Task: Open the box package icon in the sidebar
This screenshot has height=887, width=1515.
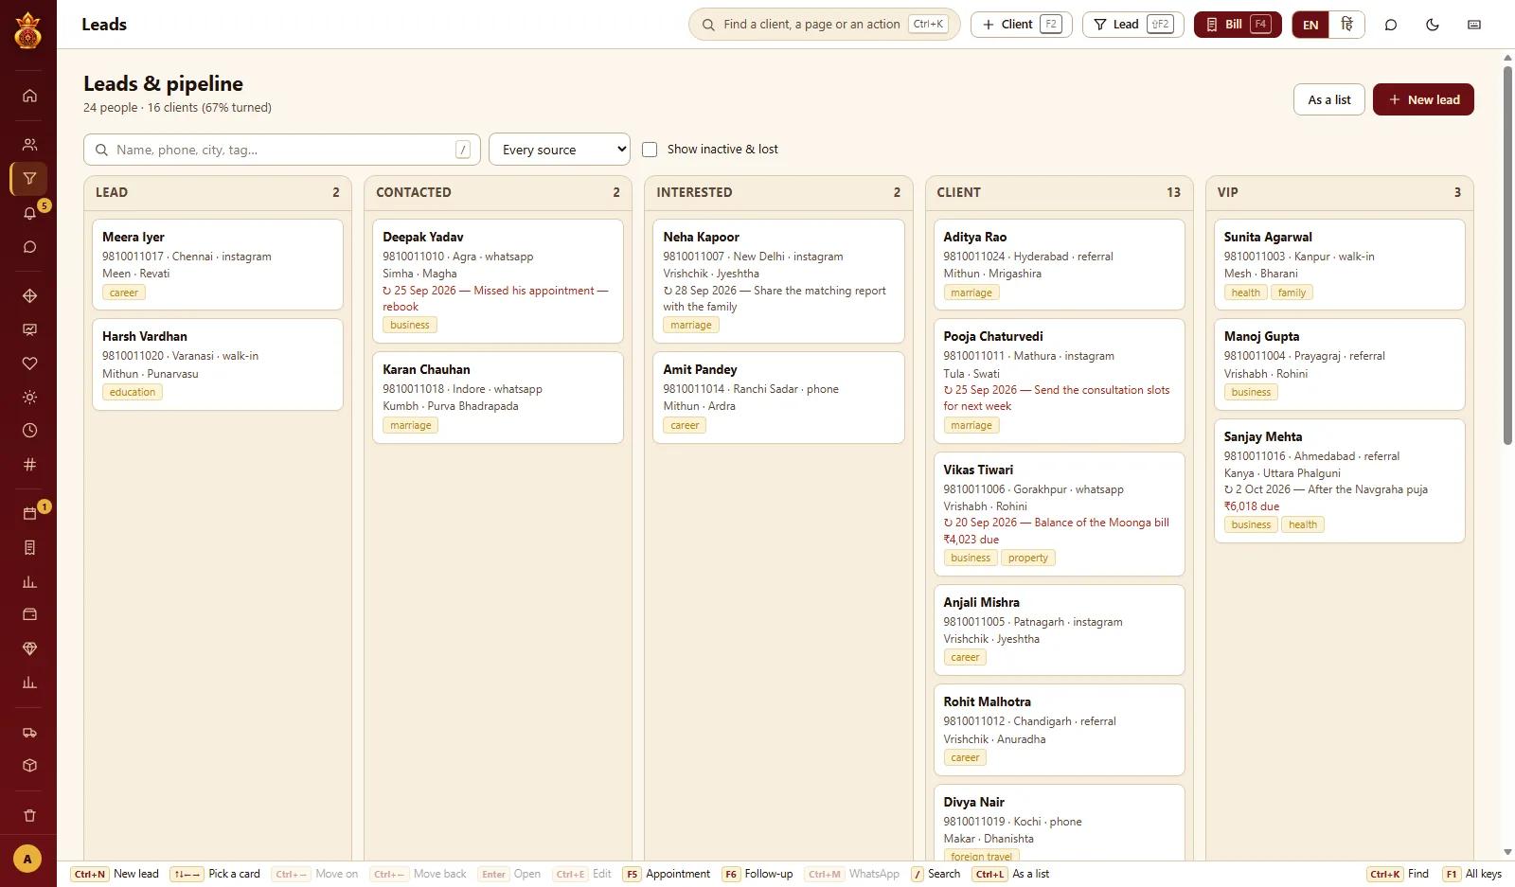Action: [x=29, y=765]
